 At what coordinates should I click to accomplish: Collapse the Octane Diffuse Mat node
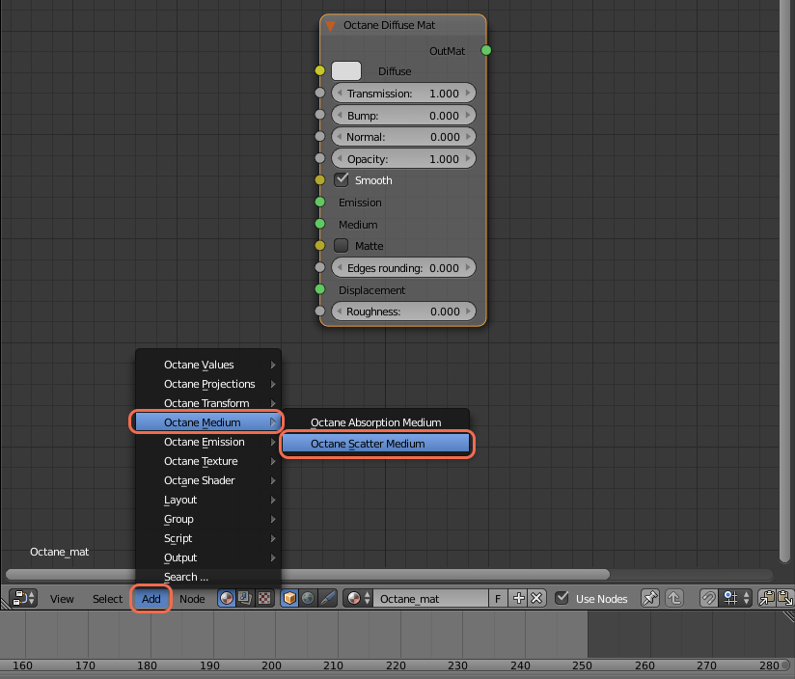tap(331, 26)
